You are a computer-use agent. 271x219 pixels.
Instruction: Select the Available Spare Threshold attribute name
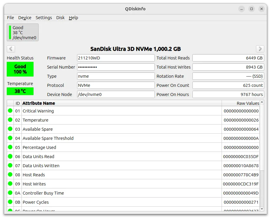coord(48,138)
